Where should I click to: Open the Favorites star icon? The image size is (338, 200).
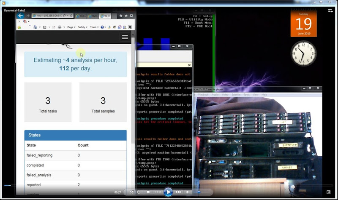click(x=126, y=16)
